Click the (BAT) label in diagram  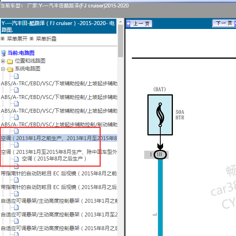click(x=160, y=89)
